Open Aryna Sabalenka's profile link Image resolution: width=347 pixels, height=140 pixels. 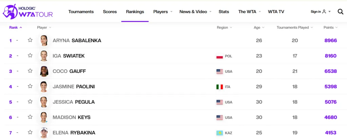[x=77, y=40]
